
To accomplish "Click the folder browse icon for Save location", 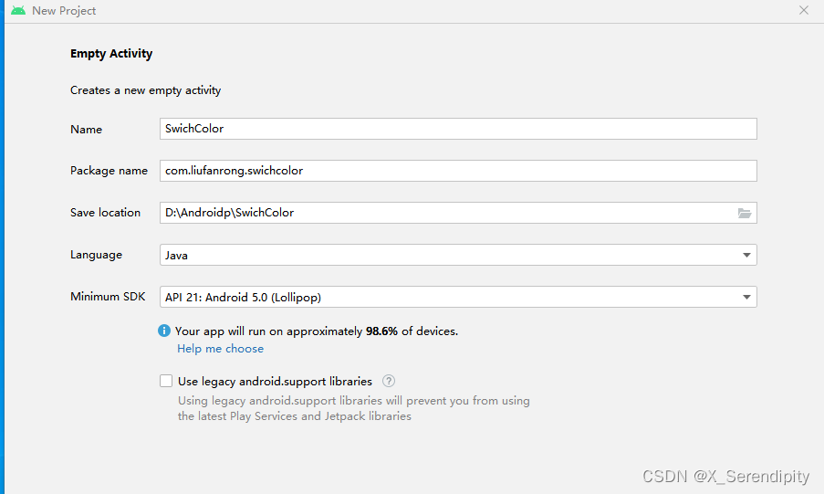I will coord(744,213).
